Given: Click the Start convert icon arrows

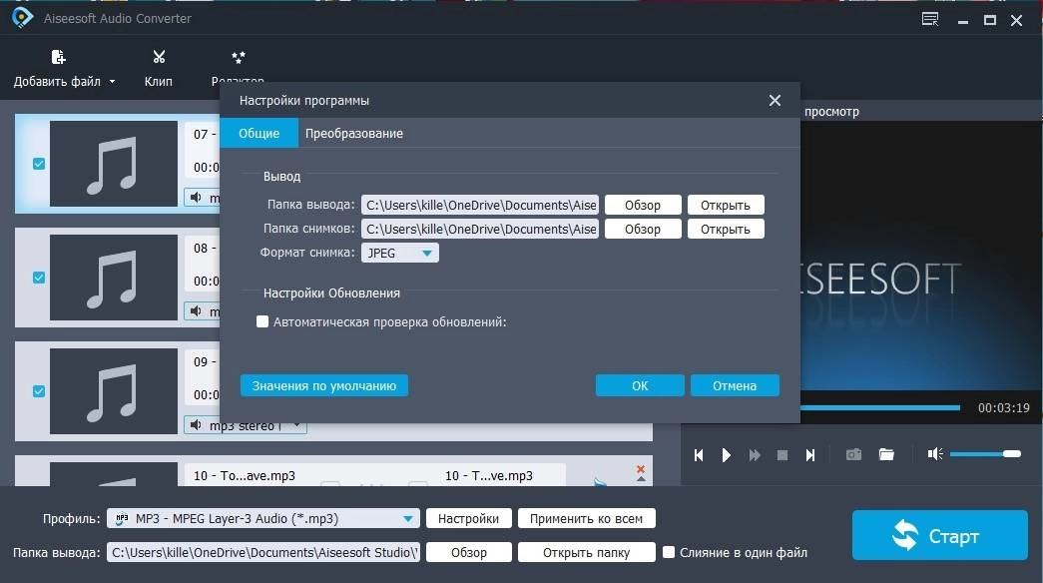Looking at the screenshot, I should pos(904,535).
